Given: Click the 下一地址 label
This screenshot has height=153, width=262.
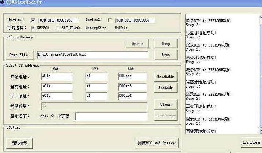Looking at the screenshot, I should point(20,96).
